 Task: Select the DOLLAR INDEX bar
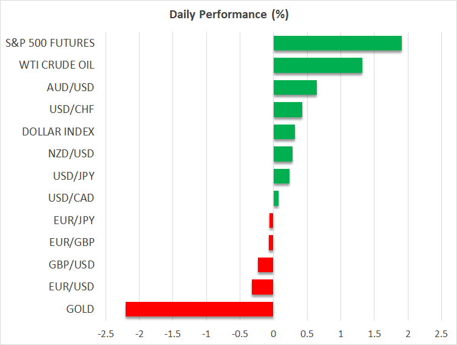[x=284, y=132]
